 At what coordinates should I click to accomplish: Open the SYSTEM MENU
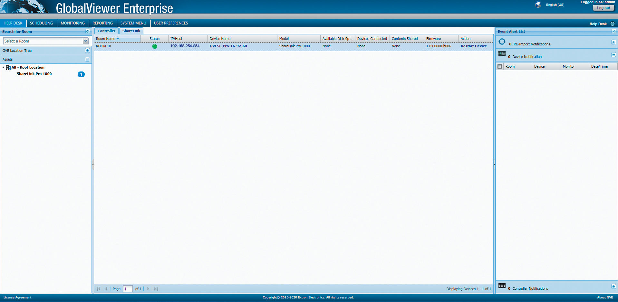click(133, 23)
